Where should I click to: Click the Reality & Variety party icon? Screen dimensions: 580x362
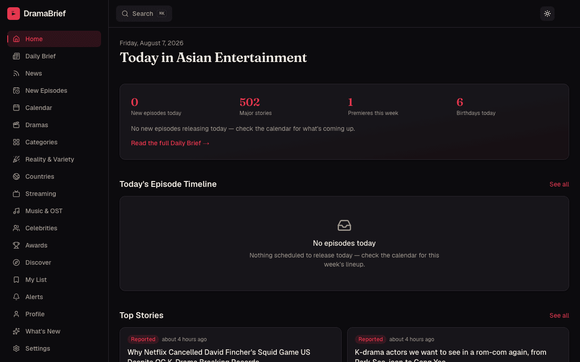16,159
